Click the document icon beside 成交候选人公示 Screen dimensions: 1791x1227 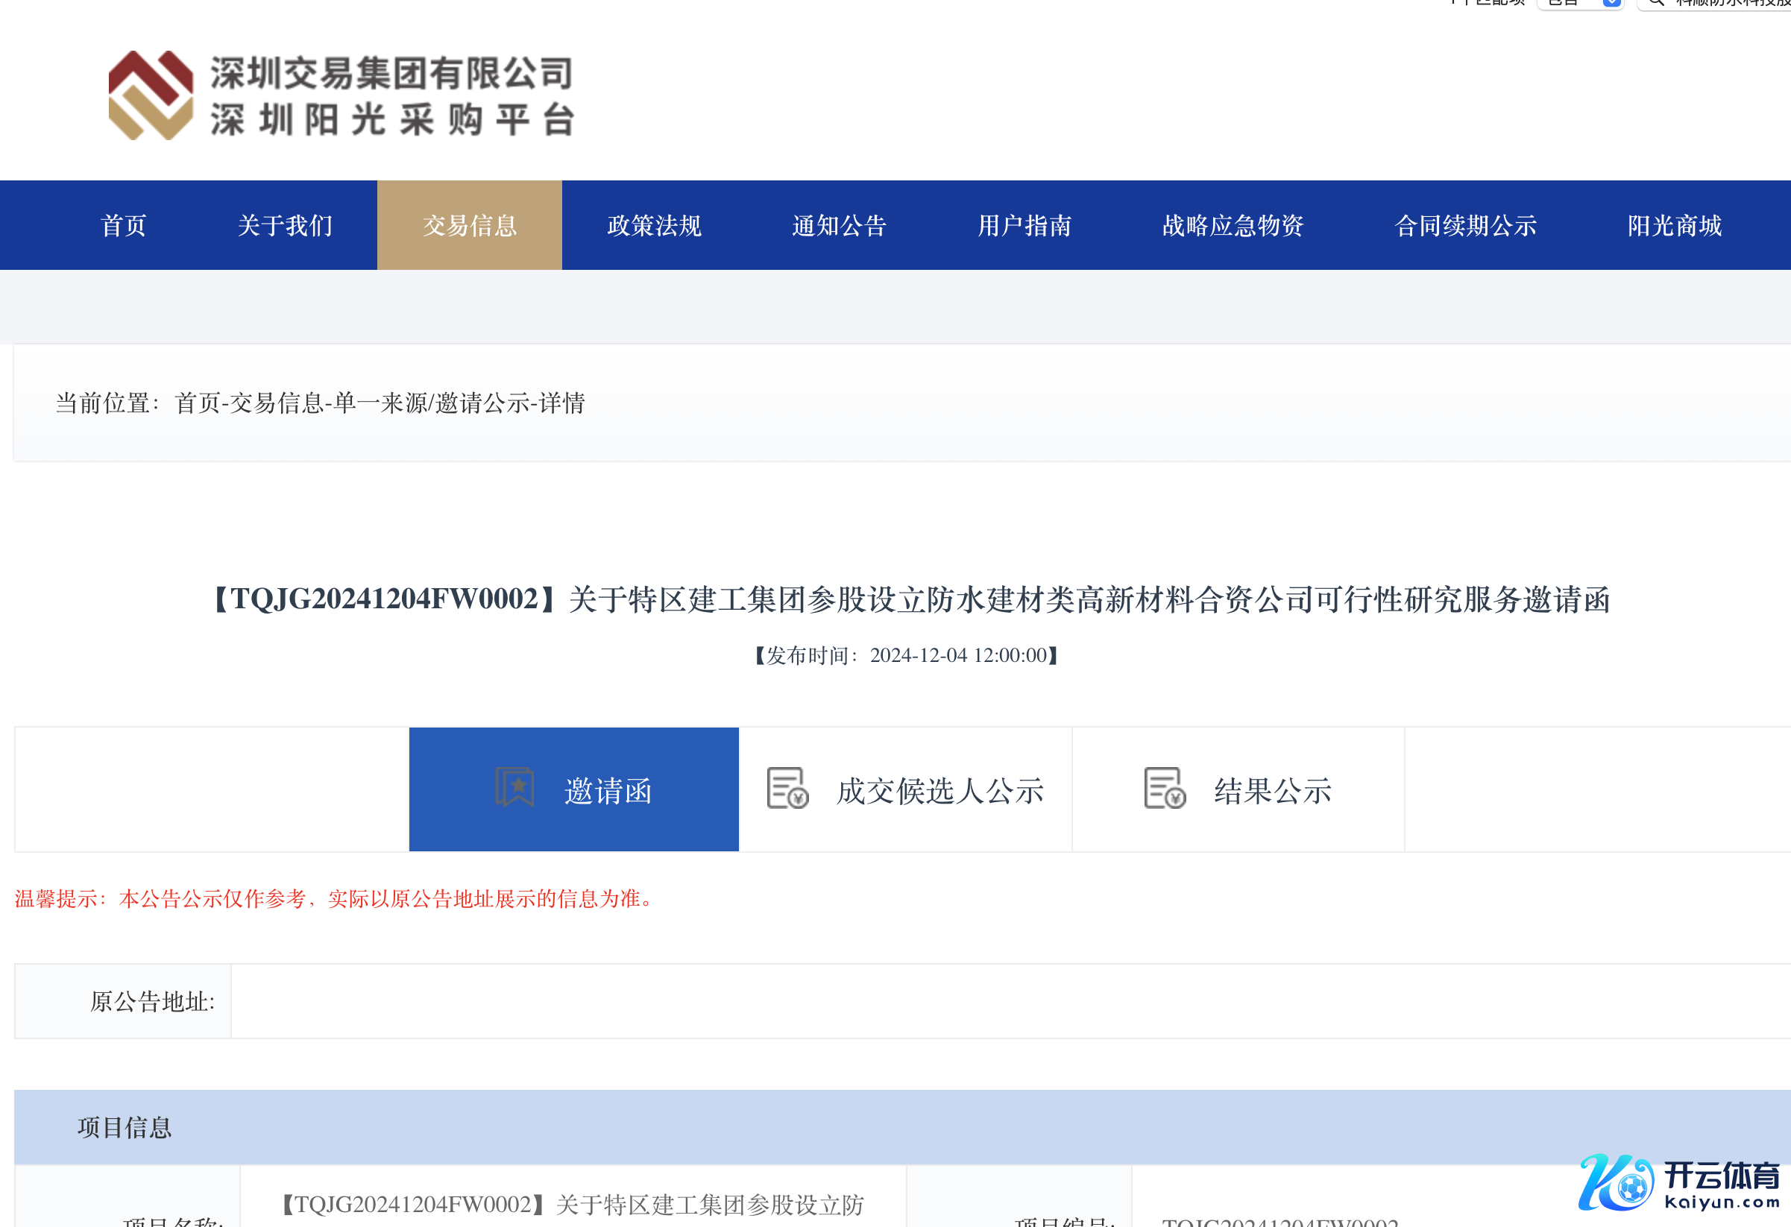point(787,789)
